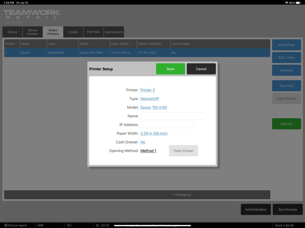Click the battery indicator icon
The image size is (305, 228).
click(298, 3)
